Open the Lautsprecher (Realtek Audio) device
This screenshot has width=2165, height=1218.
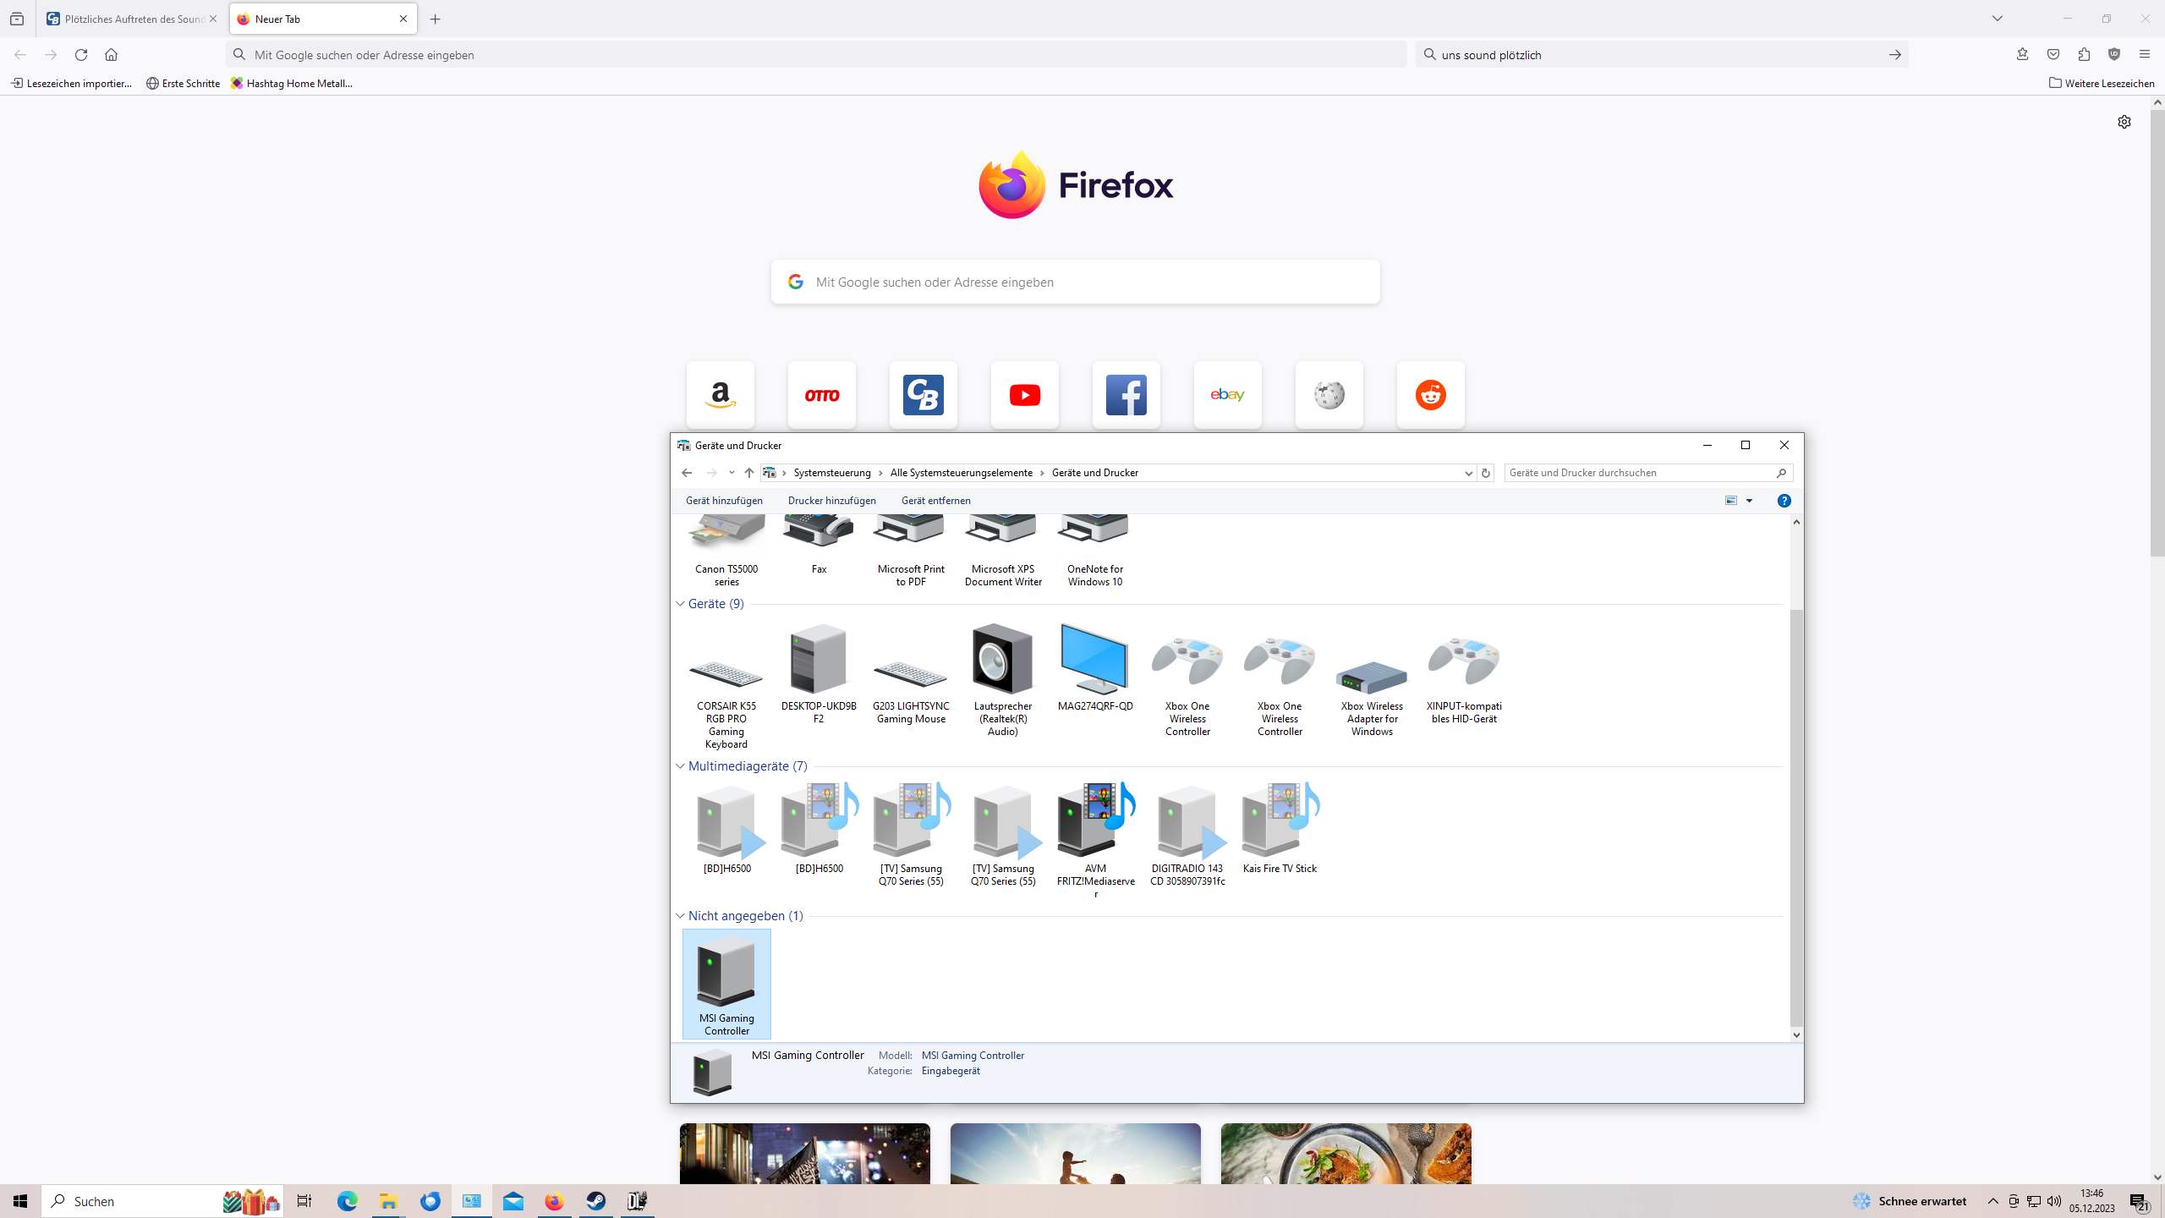pyautogui.click(x=1002, y=661)
